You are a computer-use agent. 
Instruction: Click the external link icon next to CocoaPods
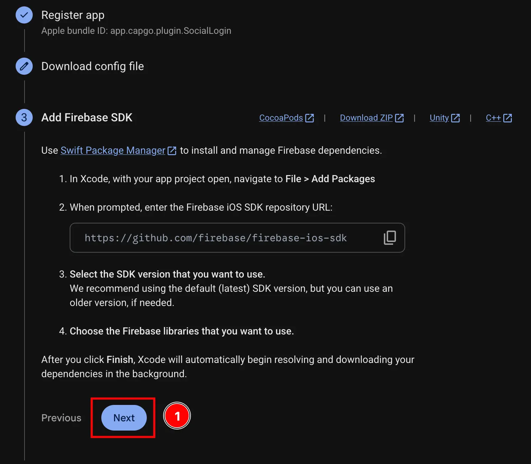point(310,118)
